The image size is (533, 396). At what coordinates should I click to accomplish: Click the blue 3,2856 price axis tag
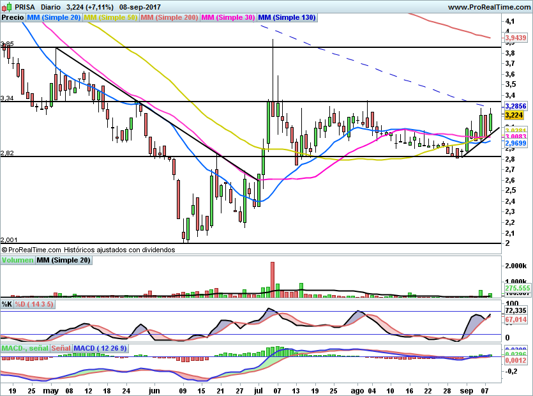click(x=514, y=106)
